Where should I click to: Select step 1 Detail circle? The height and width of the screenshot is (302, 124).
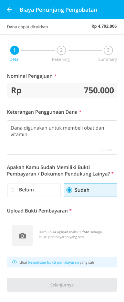point(14,50)
